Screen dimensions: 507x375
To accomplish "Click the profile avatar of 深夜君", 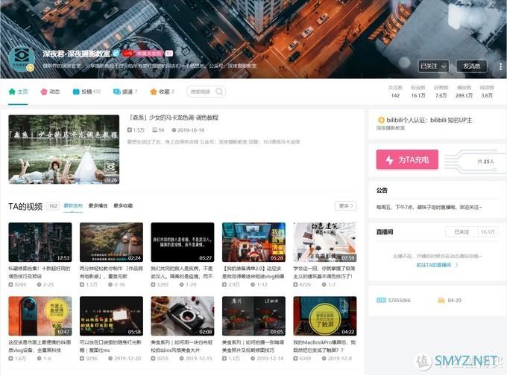I will (x=23, y=61).
